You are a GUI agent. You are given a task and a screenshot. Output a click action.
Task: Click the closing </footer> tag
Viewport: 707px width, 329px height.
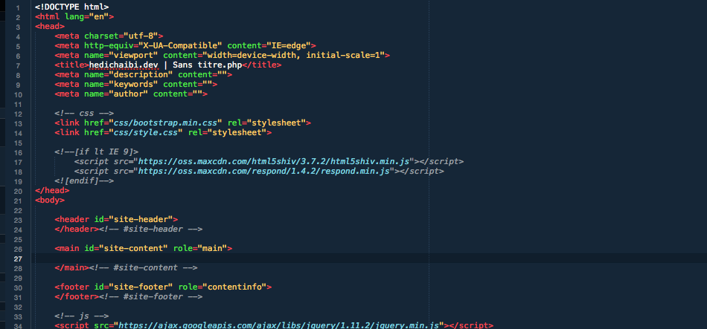coord(77,296)
